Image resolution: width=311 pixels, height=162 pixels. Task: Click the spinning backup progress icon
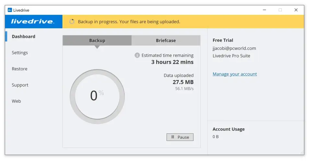72,22
